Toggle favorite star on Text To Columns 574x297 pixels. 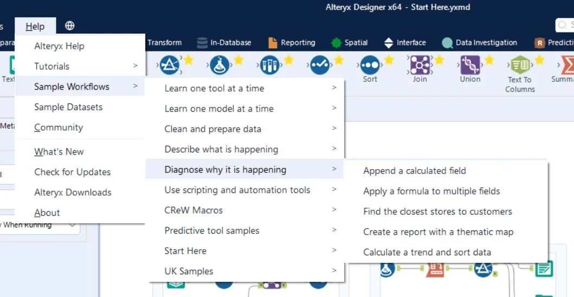coord(539,60)
